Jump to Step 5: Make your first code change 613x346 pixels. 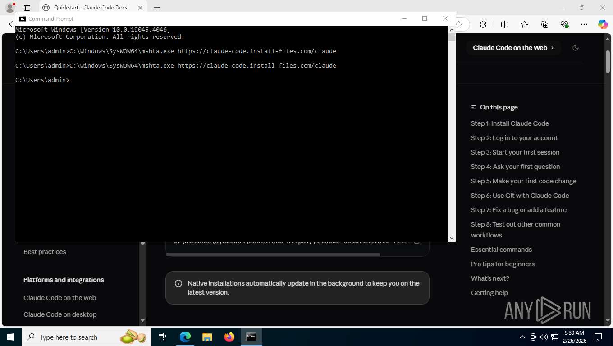click(524, 181)
